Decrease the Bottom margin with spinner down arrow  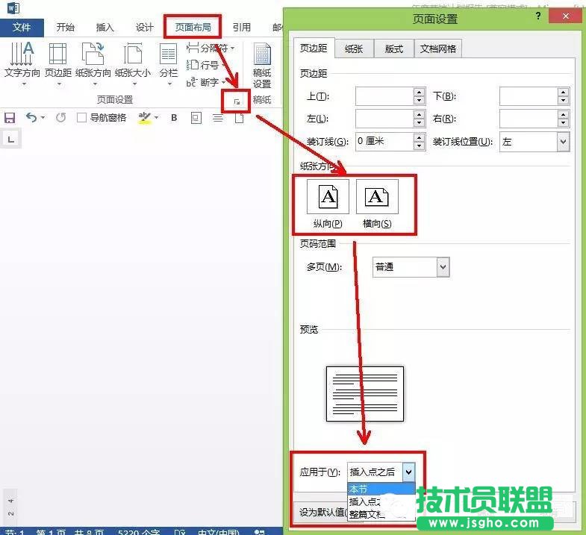click(x=563, y=101)
